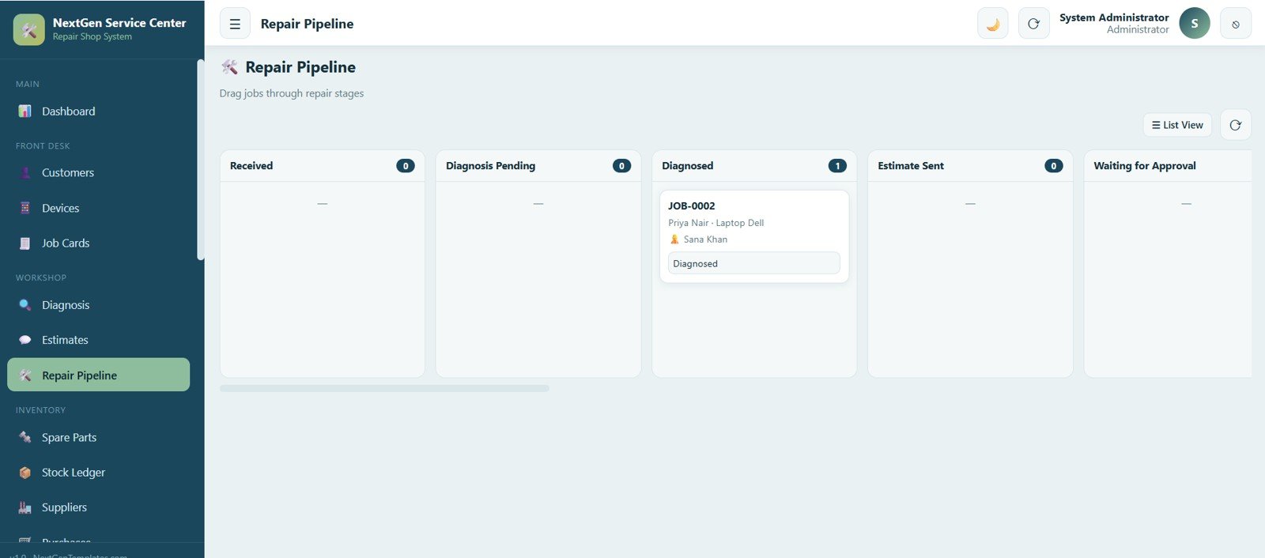1265x558 pixels.
Task: Navigate to Diagnosis page
Action: click(x=98, y=305)
